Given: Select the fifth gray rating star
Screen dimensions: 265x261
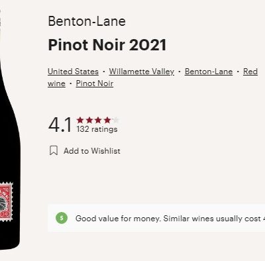Looking at the screenshot, I should point(116,121).
